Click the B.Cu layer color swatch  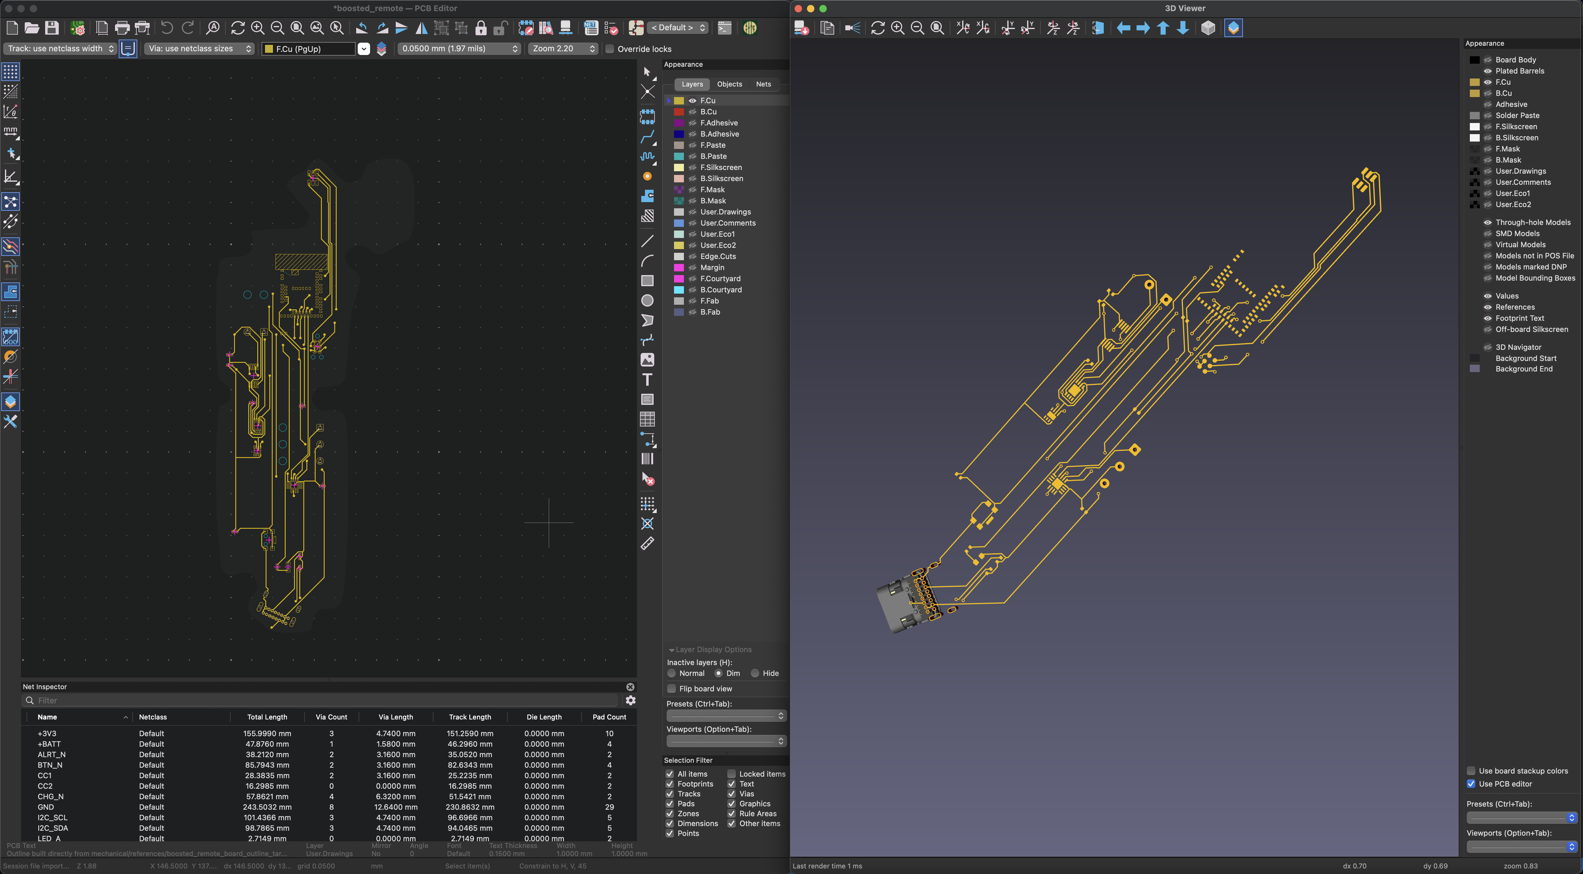click(679, 112)
